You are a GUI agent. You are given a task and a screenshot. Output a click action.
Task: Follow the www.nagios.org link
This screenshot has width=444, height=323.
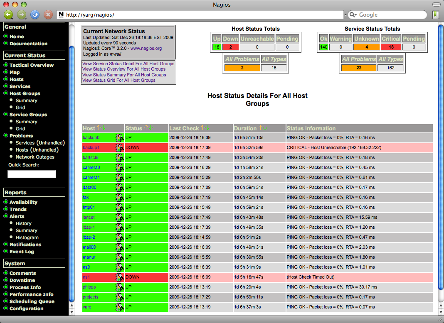pyautogui.click(x=146, y=49)
